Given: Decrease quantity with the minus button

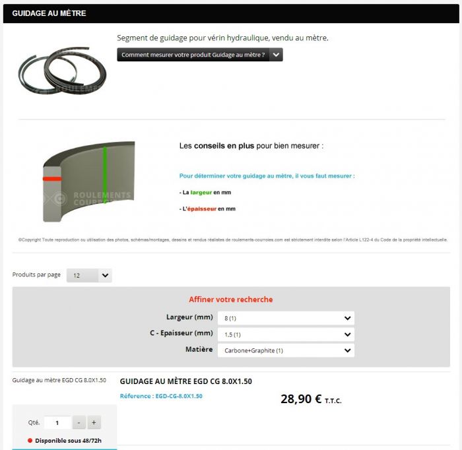Looking at the screenshot, I should coord(79,422).
